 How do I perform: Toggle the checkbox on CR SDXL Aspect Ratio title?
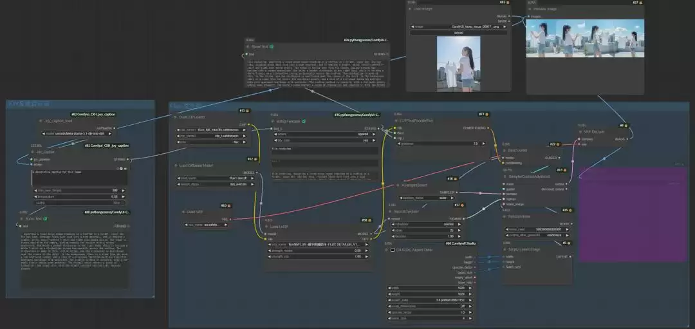coord(393,250)
